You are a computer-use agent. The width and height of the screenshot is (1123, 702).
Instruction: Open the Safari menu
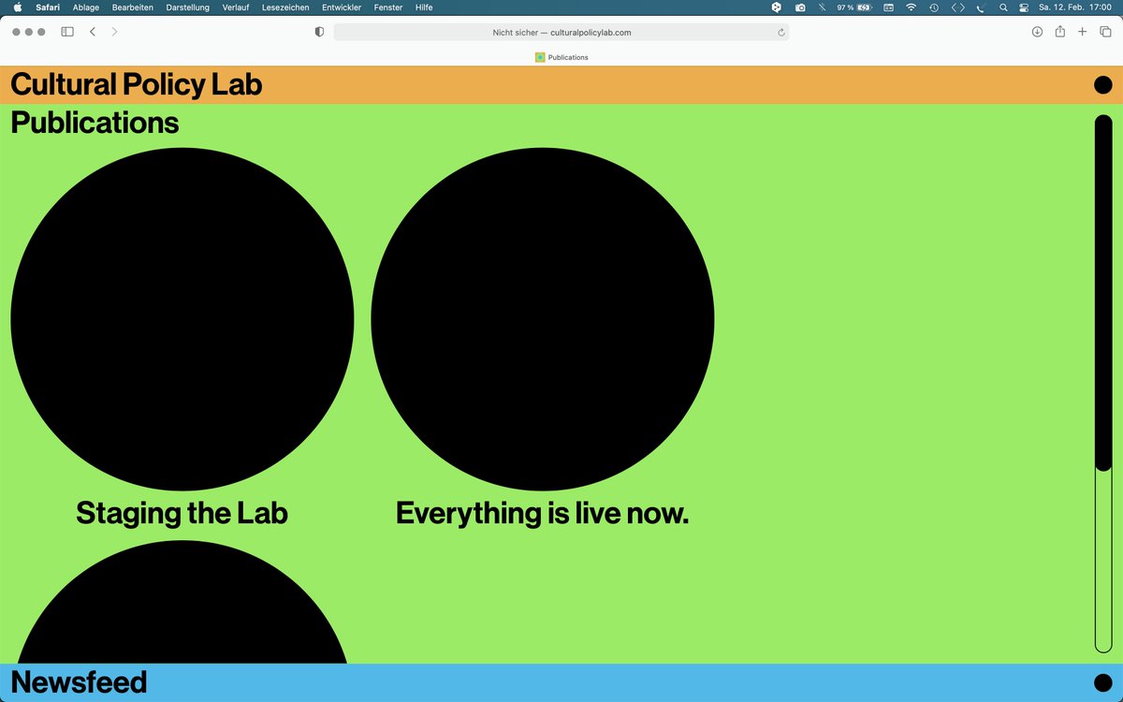(x=48, y=7)
